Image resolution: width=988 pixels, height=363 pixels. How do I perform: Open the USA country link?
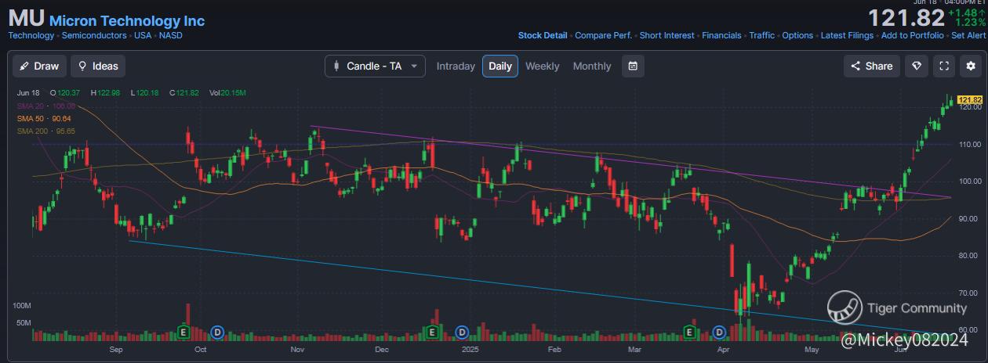(x=143, y=36)
